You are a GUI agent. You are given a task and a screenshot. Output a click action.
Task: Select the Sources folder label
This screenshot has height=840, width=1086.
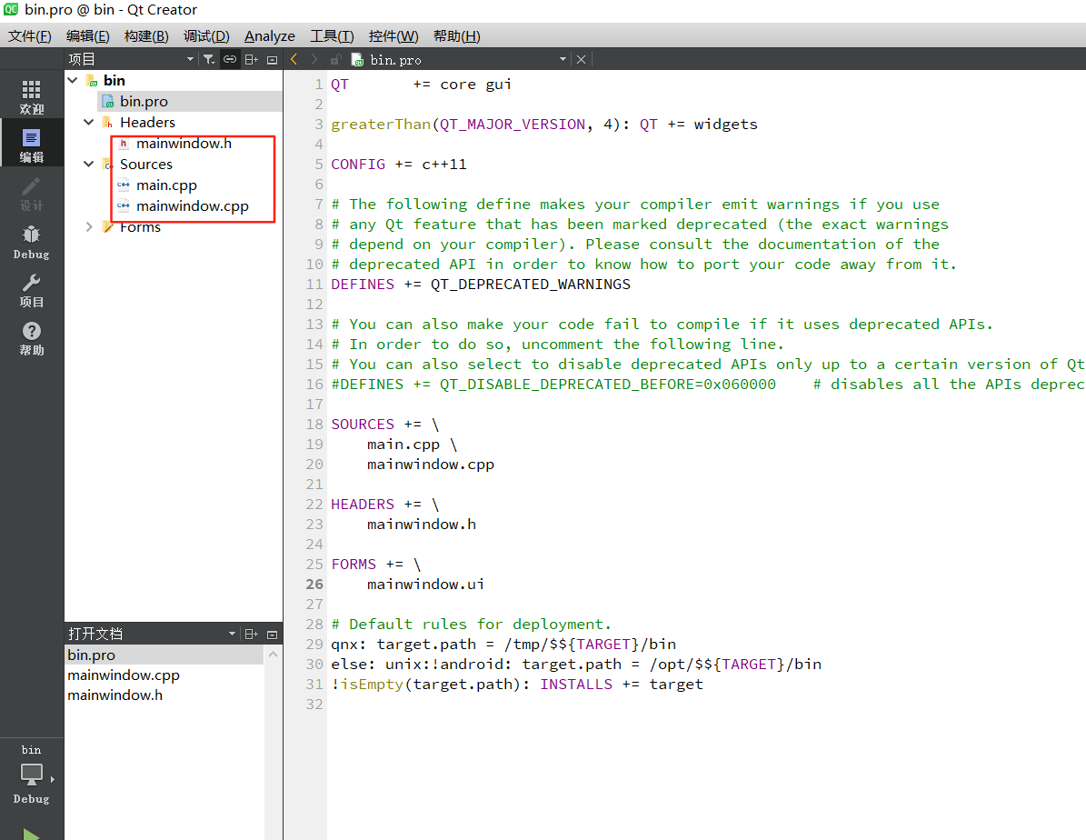pos(146,165)
